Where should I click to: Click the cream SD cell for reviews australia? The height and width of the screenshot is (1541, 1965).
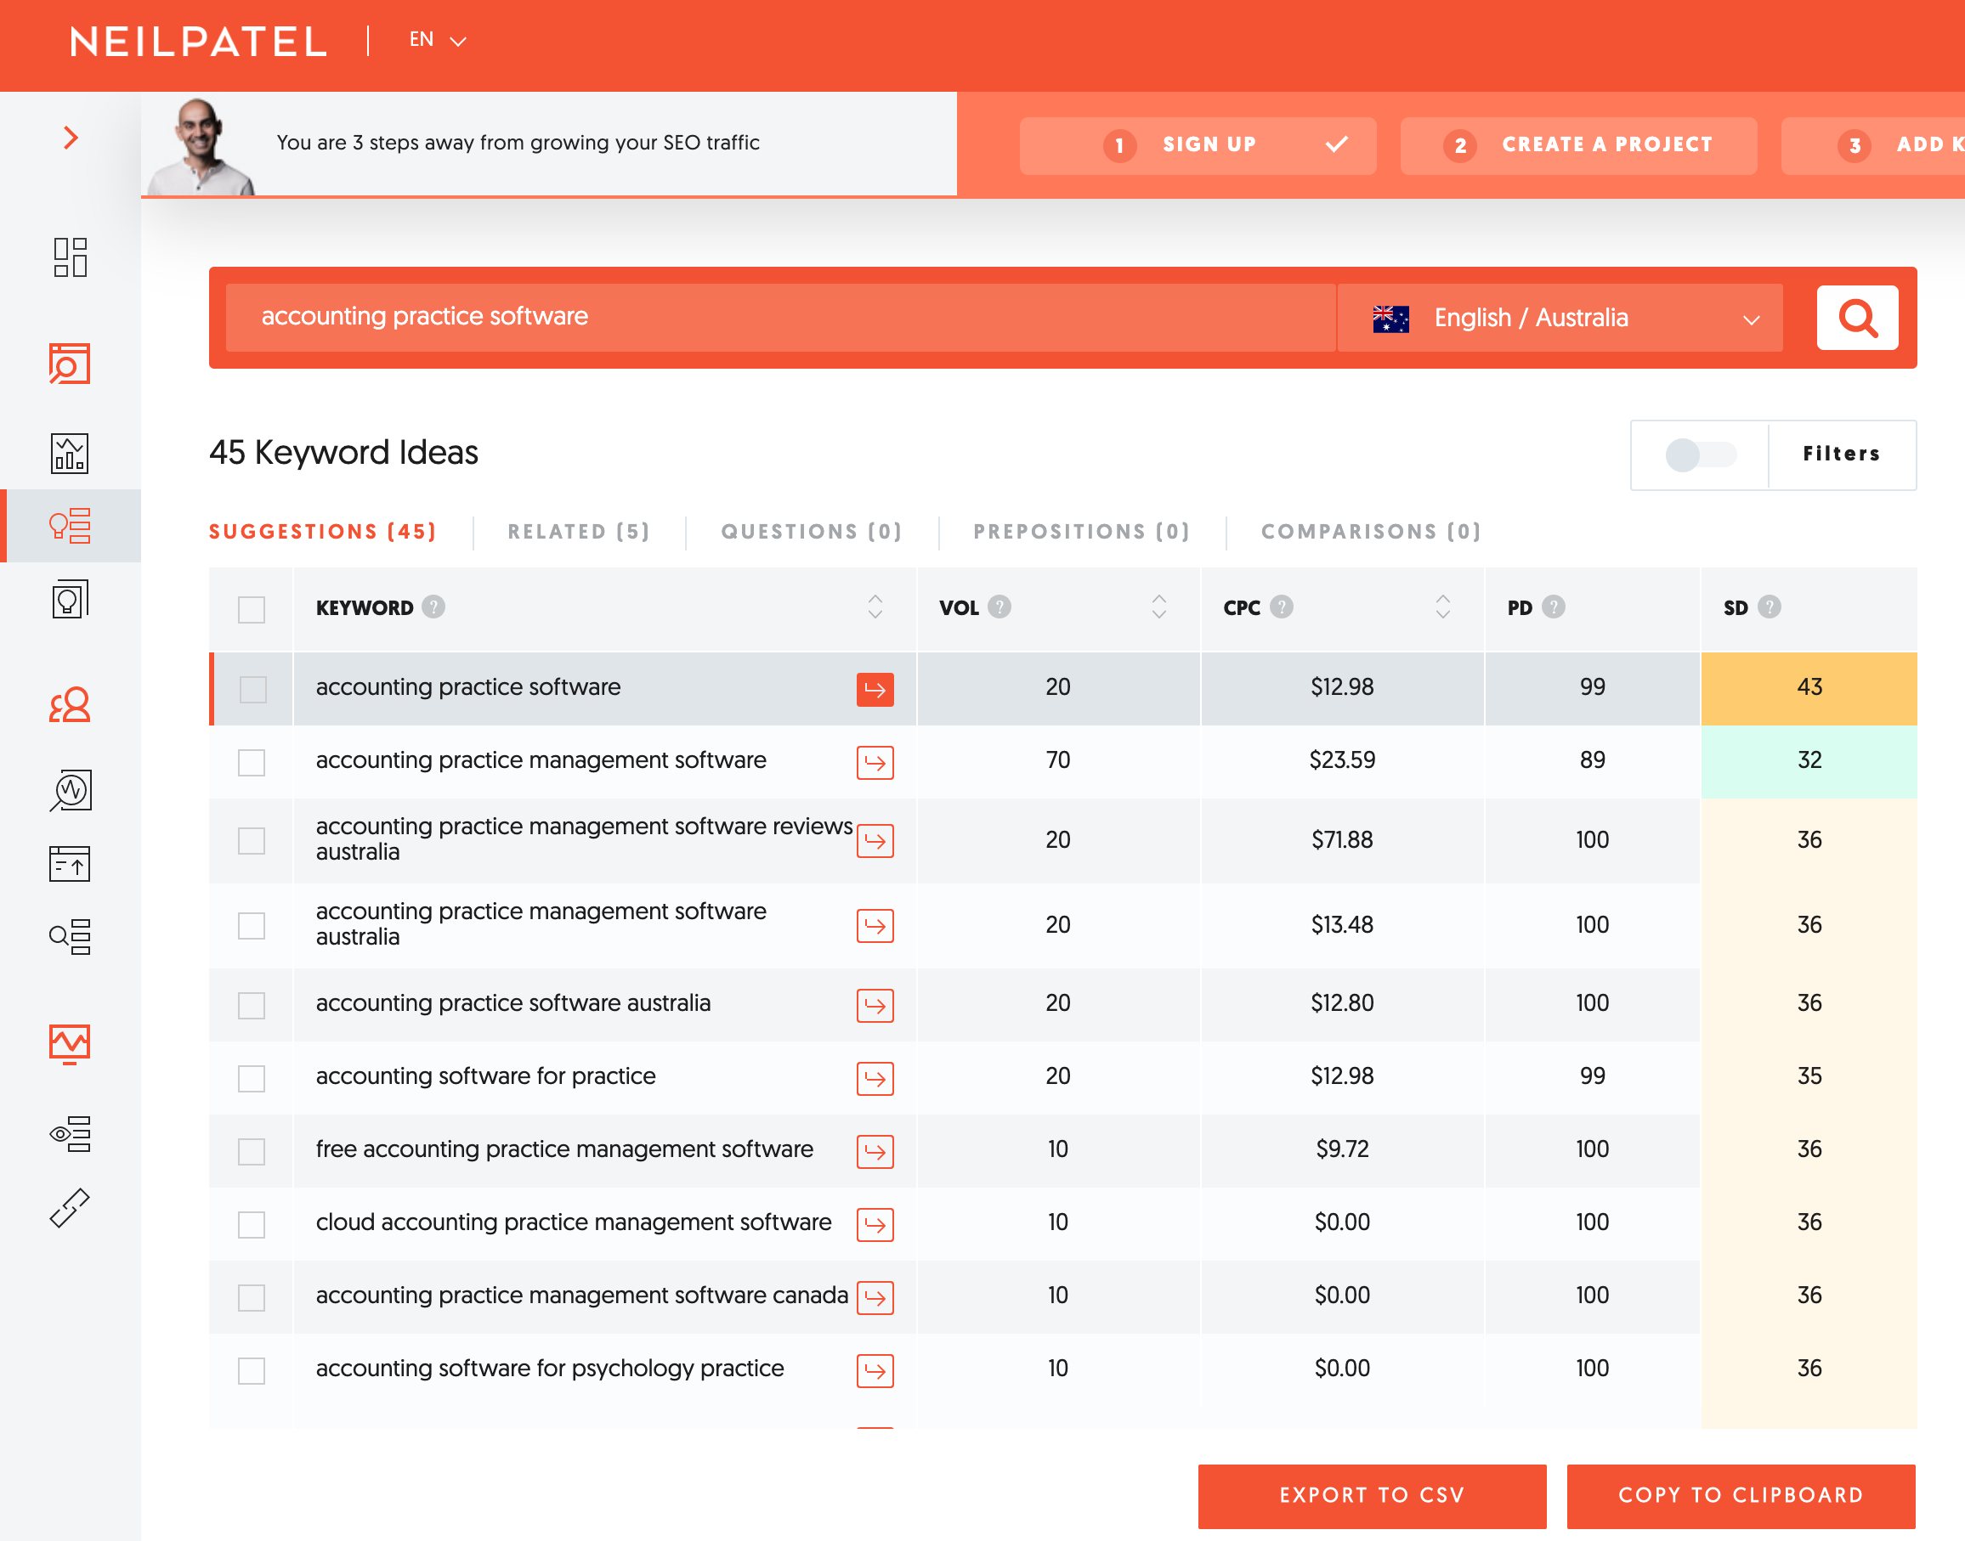pyautogui.click(x=1809, y=841)
